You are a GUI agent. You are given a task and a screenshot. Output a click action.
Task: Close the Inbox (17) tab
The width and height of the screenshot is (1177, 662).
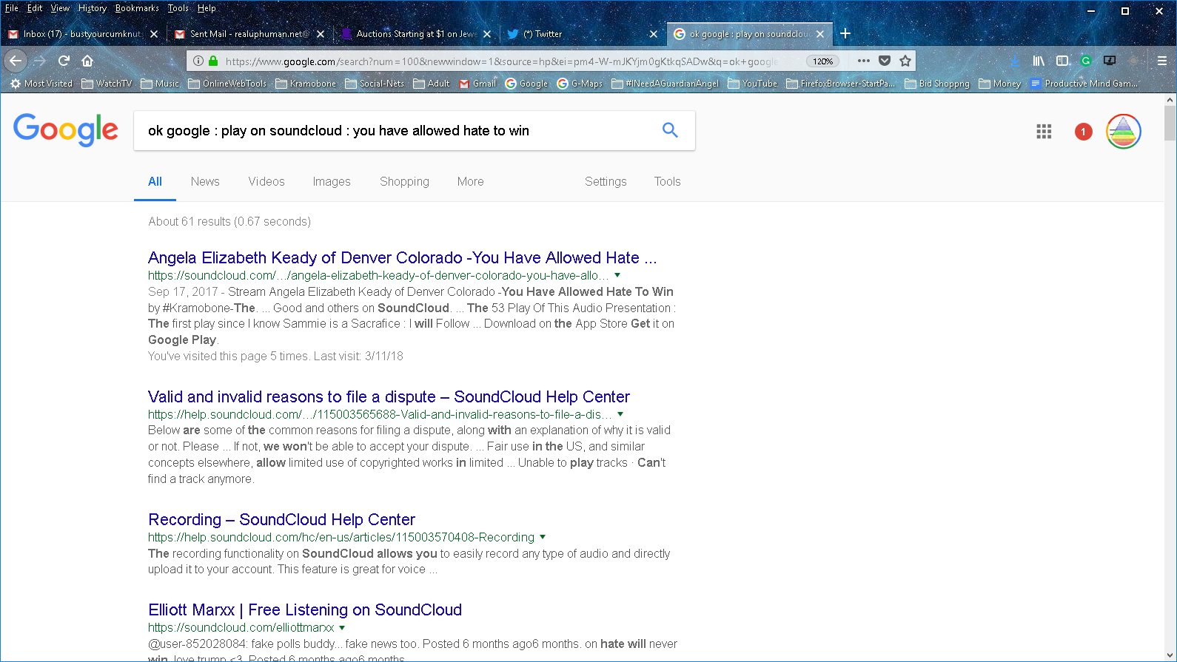(154, 34)
